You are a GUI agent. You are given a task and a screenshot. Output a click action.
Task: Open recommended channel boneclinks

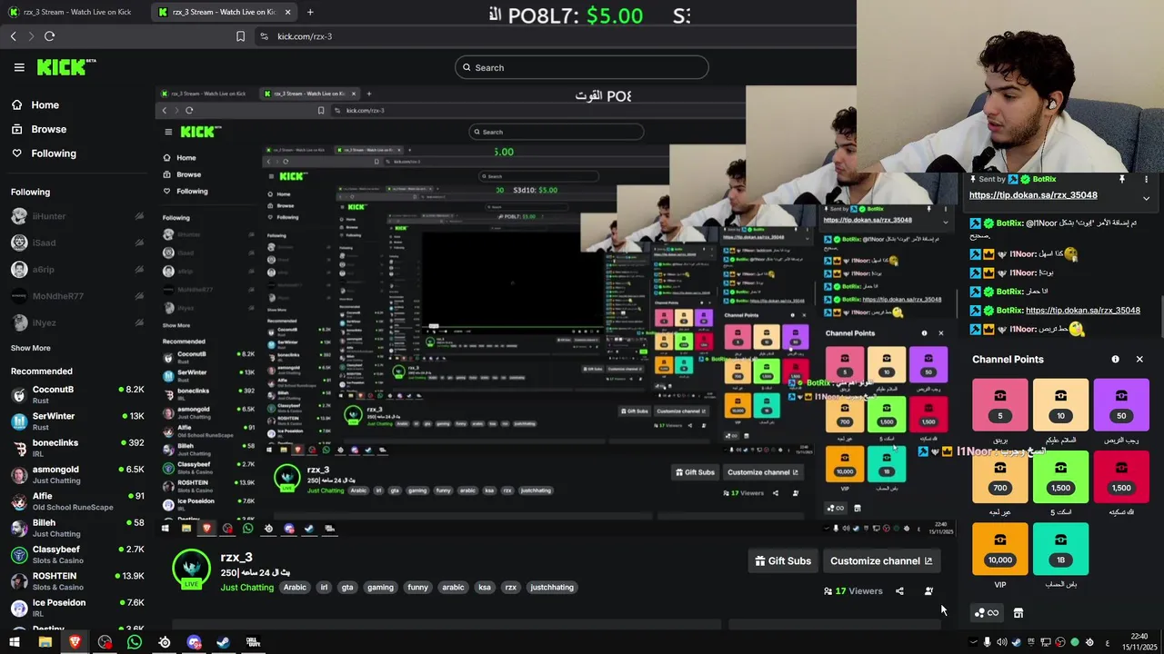tap(77, 448)
